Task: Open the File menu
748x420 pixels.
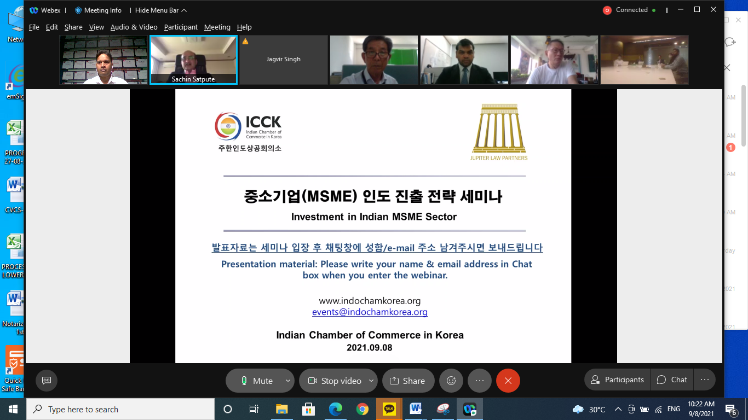Action: point(34,27)
